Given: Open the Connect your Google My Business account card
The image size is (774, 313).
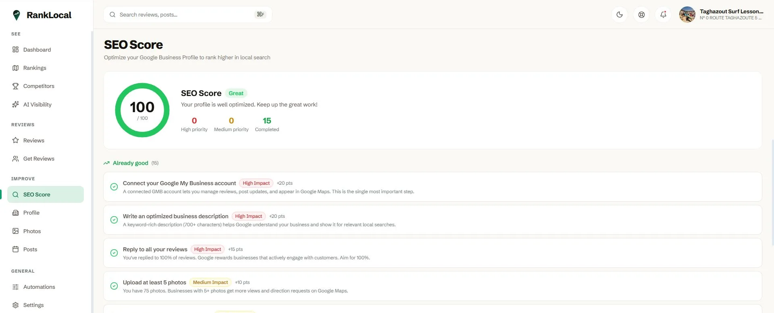Looking at the screenshot, I should (x=433, y=187).
